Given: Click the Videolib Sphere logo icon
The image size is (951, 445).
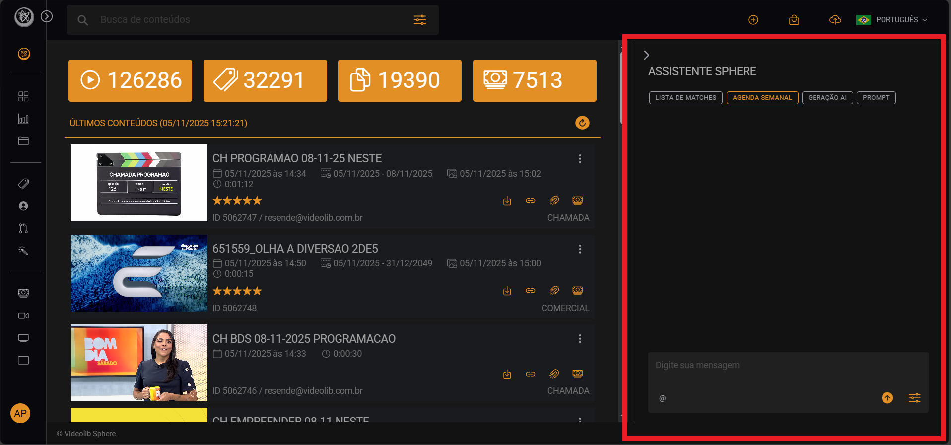Looking at the screenshot, I should tap(24, 17).
